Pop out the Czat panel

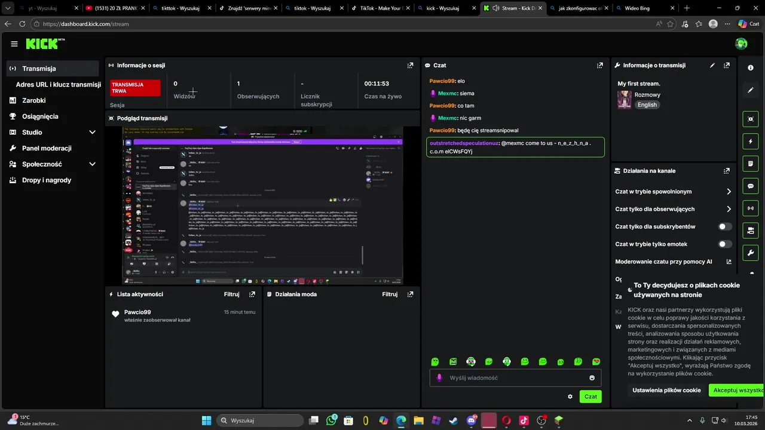599,65
